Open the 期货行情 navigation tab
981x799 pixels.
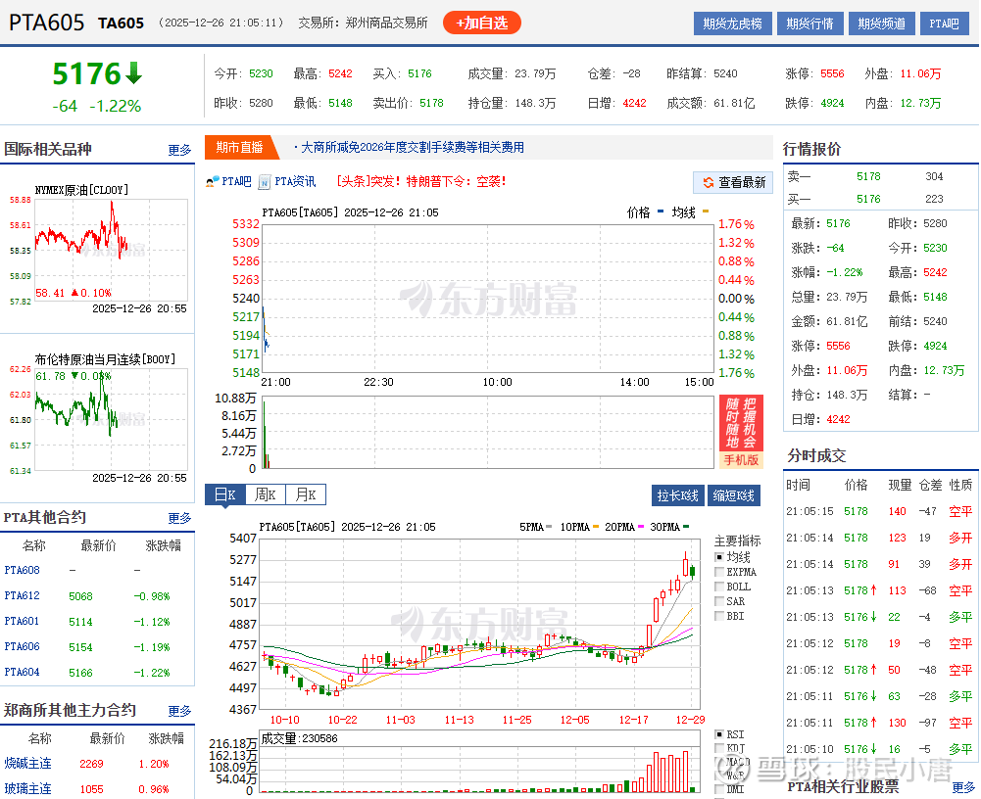point(810,23)
